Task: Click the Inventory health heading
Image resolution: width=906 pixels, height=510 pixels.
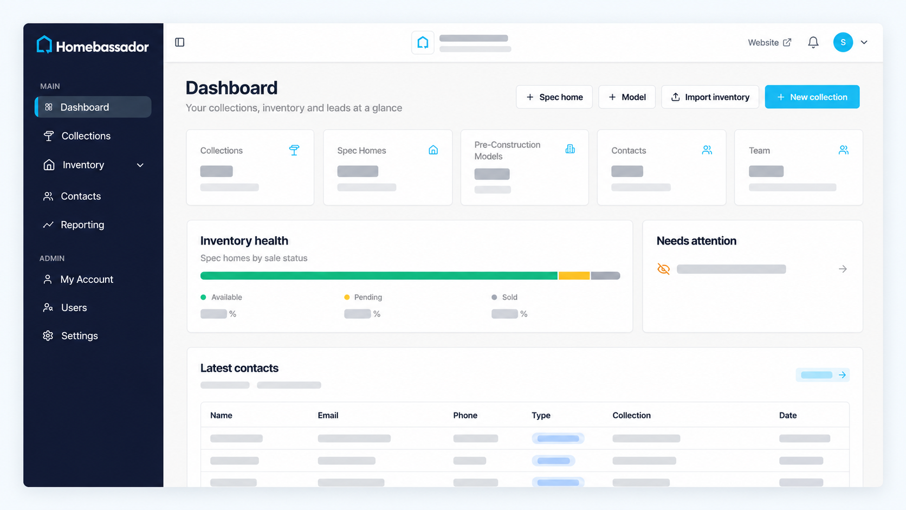Action: 244,241
